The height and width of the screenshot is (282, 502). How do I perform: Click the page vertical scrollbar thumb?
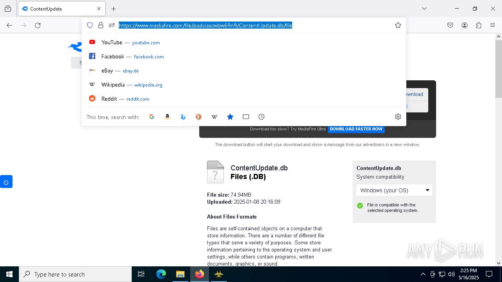[x=498, y=69]
